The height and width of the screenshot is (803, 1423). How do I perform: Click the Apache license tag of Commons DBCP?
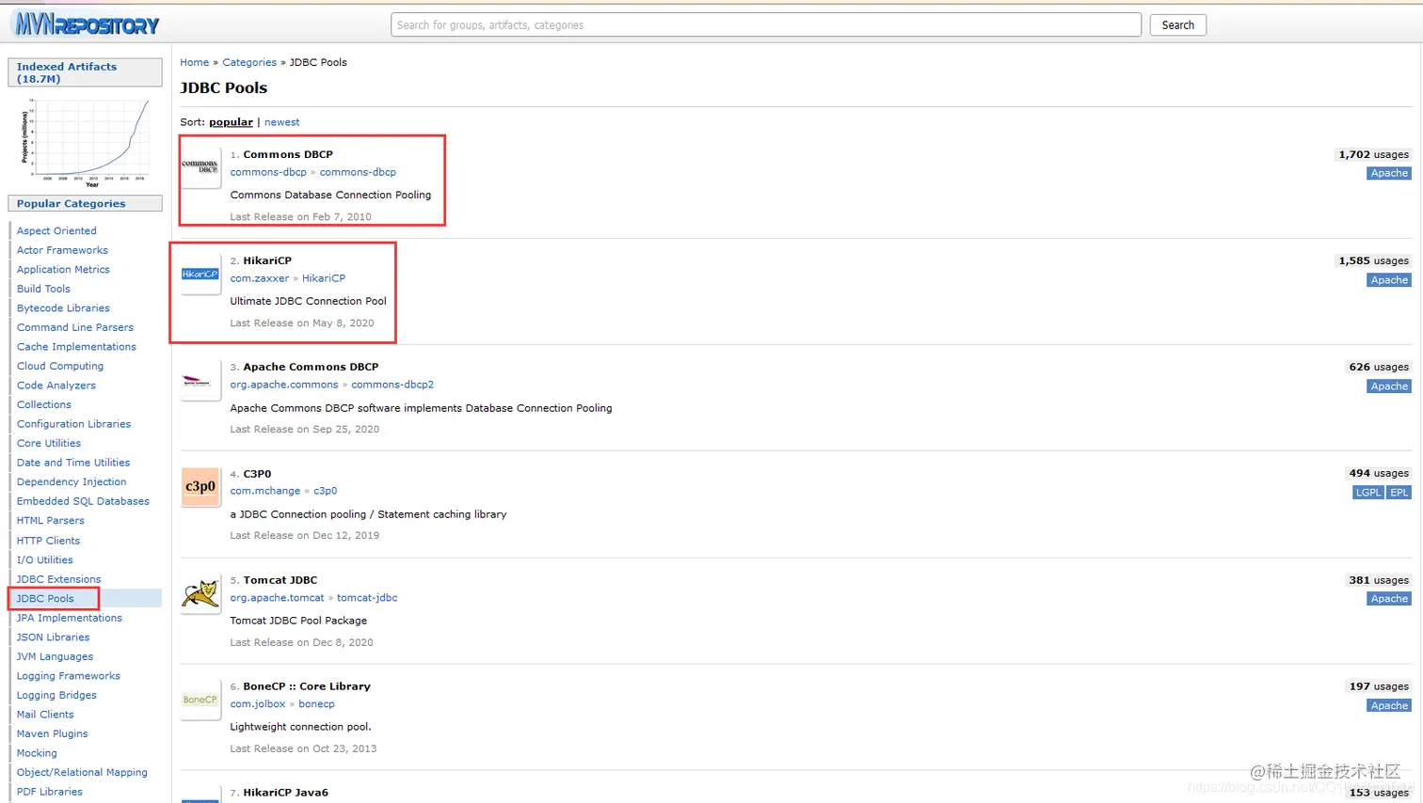click(1389, 173)
